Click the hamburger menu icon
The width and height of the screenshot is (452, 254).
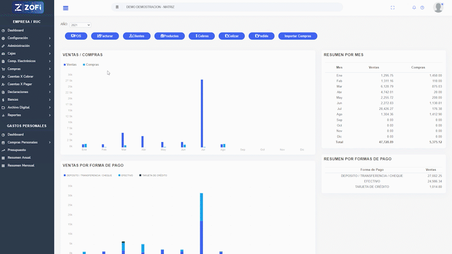[x=66, y=8]
